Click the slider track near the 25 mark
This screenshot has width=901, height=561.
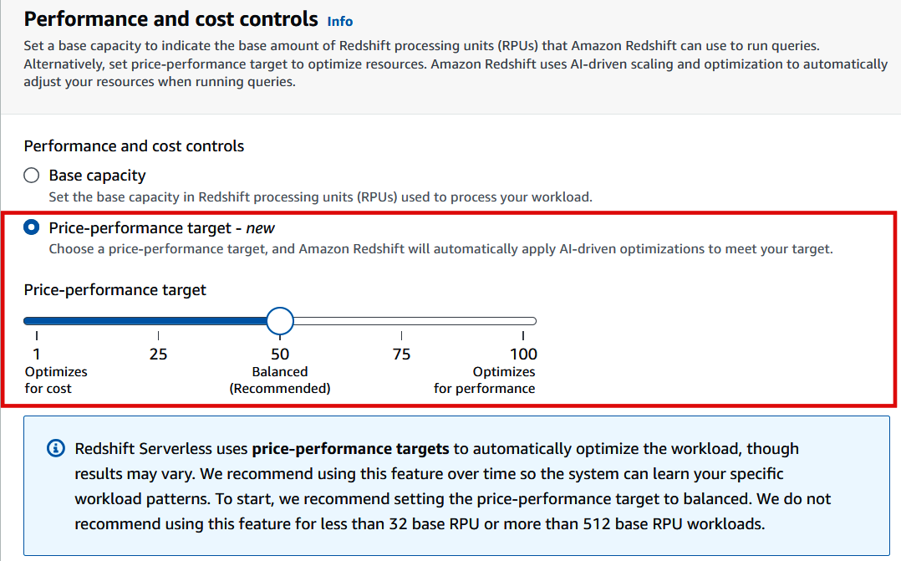[x=158, y=320]
